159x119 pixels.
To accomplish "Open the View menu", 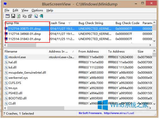I will pos(25,10).
